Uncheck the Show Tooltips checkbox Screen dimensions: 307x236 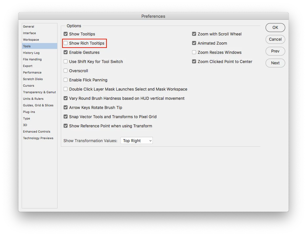tap(66, 34)
